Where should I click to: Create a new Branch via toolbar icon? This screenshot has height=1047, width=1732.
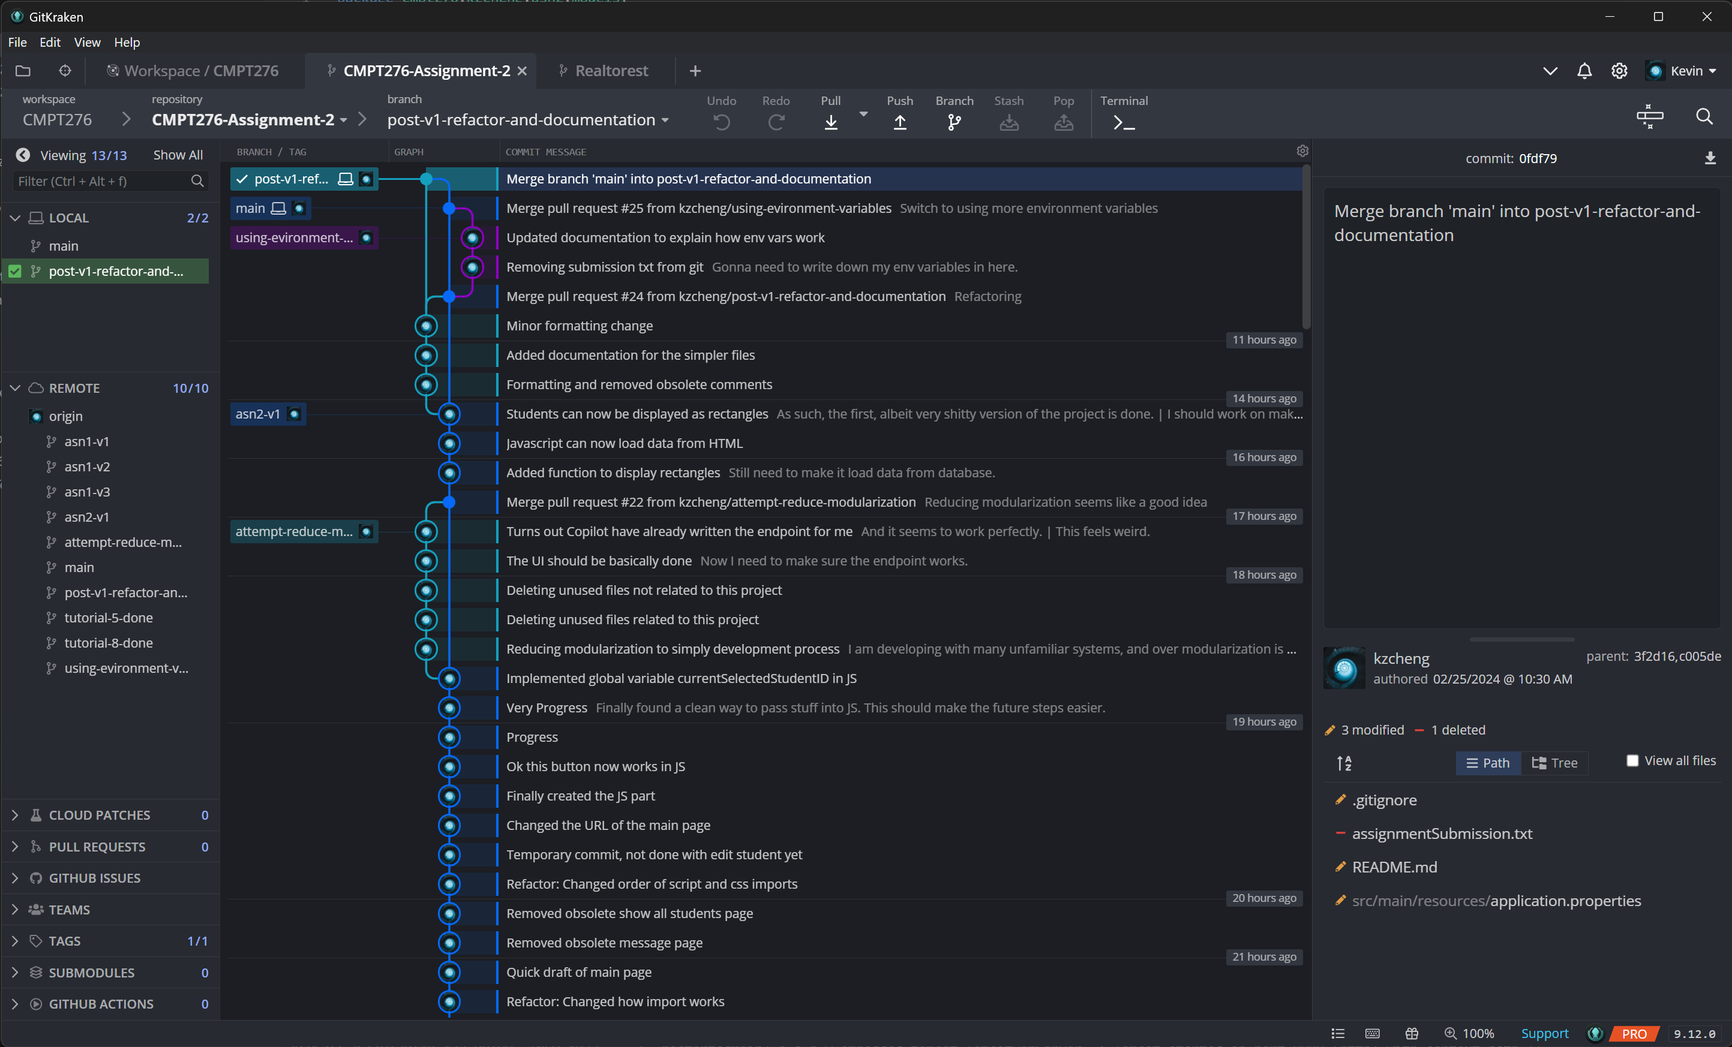(x=953, y=122)
